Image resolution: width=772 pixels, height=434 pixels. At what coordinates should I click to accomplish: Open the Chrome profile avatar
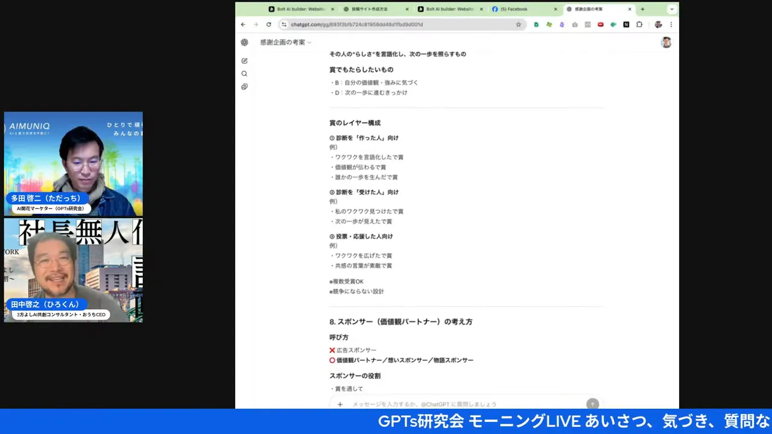point(658,24)
